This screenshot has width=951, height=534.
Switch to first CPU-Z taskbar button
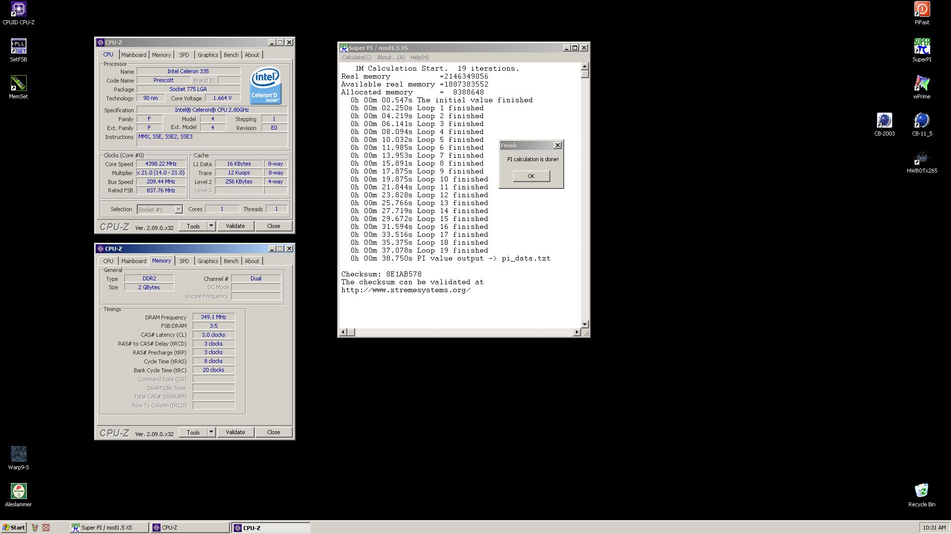point(190,528)
